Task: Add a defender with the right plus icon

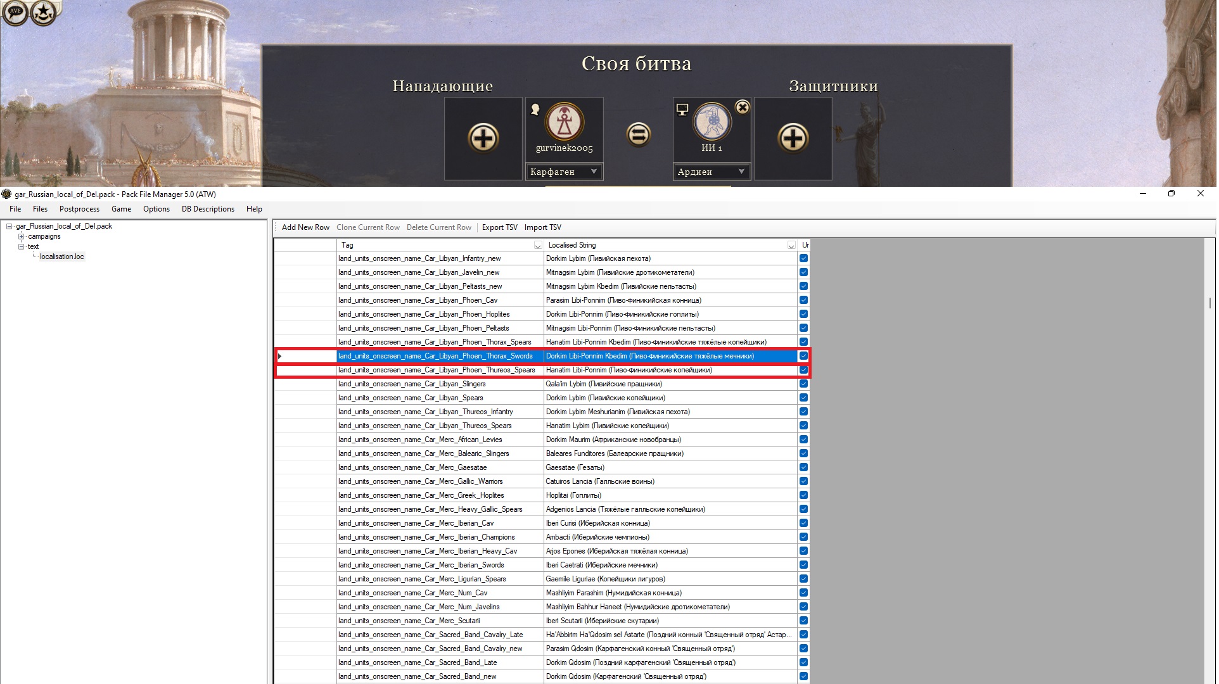Action: click(793, 138)
